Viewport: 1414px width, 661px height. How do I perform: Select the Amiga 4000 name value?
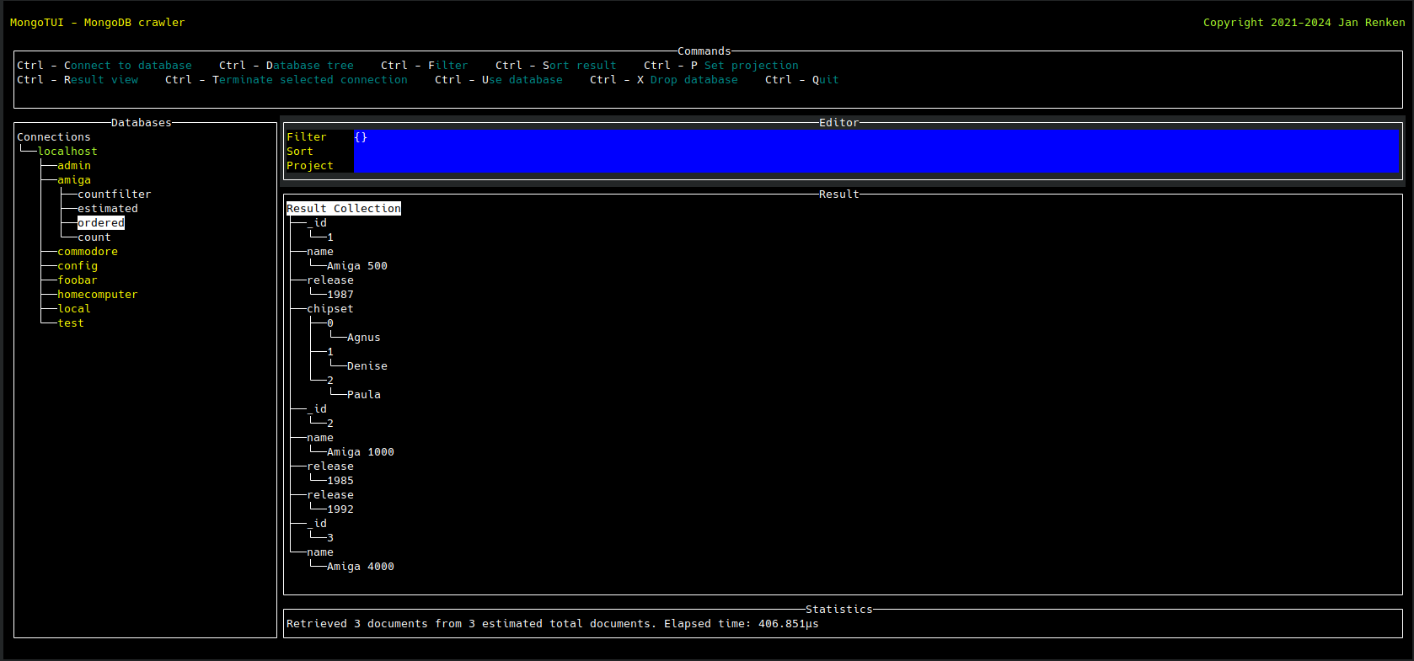point(361,567)
